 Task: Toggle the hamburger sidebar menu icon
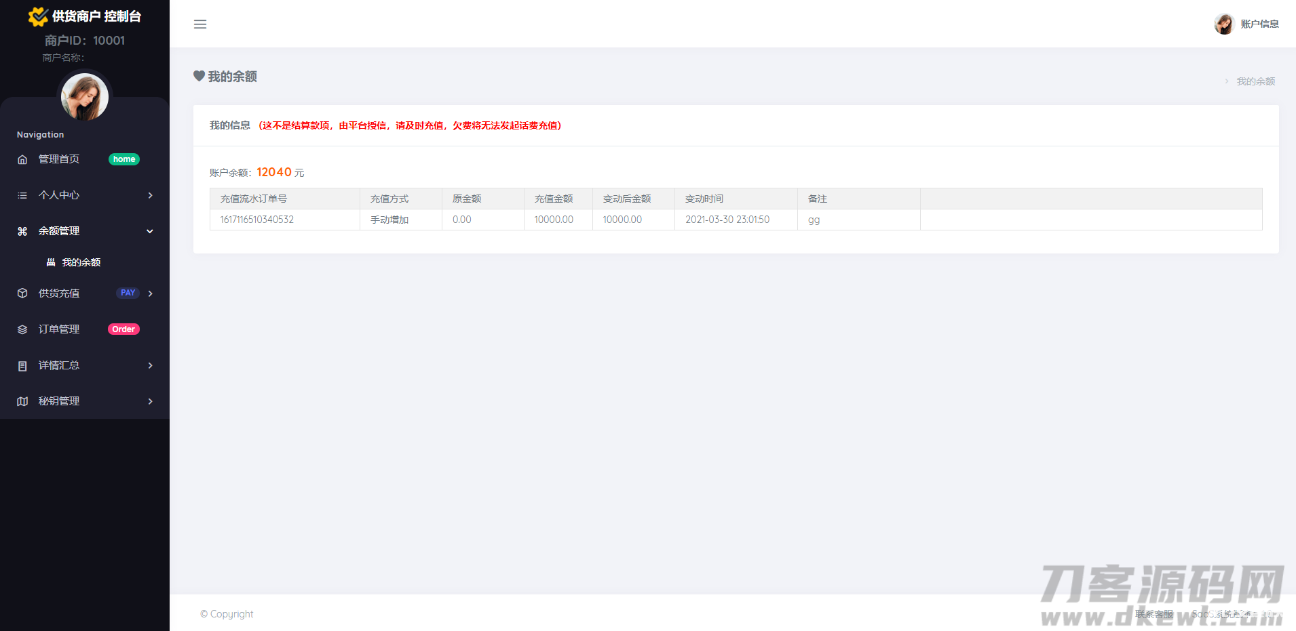click(200, 24)
